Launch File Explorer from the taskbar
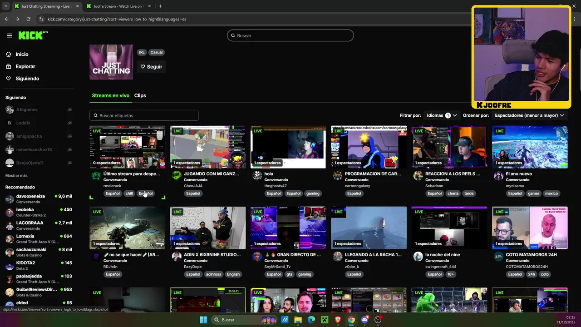581x327 pixels. pyautogui.click(x=298, y=320)
